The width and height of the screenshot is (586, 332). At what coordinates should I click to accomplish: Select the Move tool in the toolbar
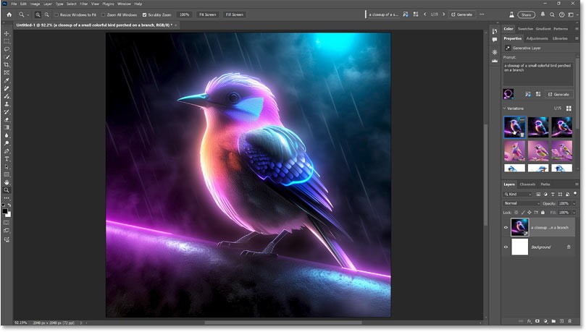click(7, 33)
